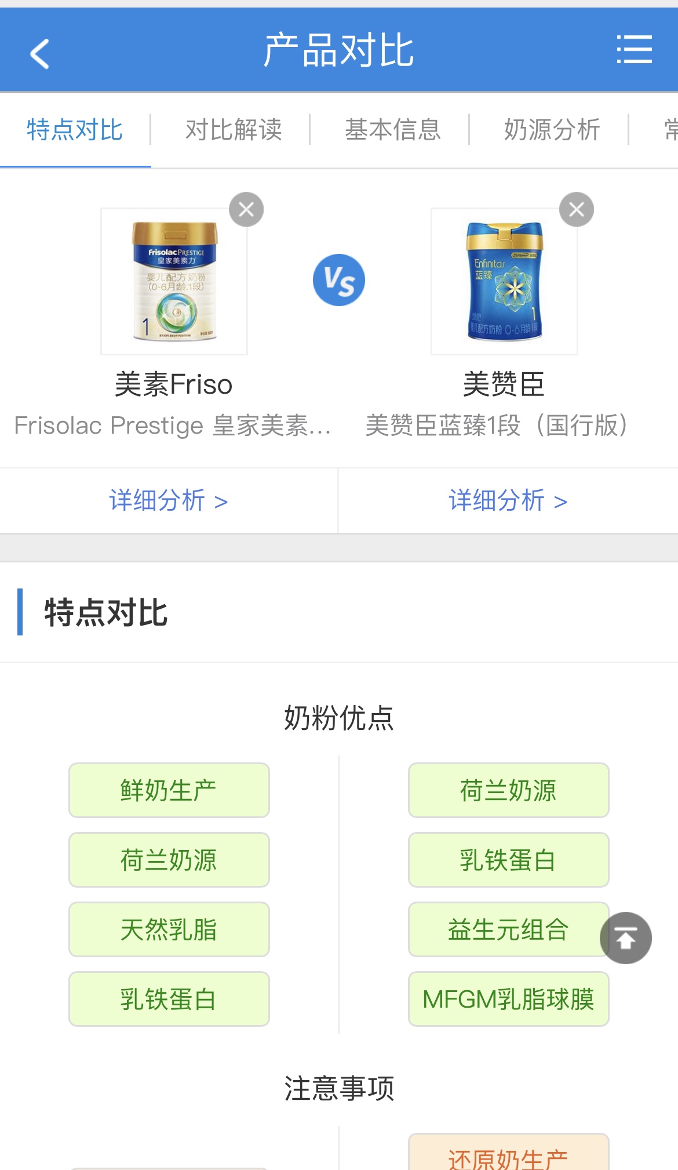This screenshot has width=678, height=1170.
Task: Tap the back arrow icon
Action: pyautogui.click(x=39, y=53)
